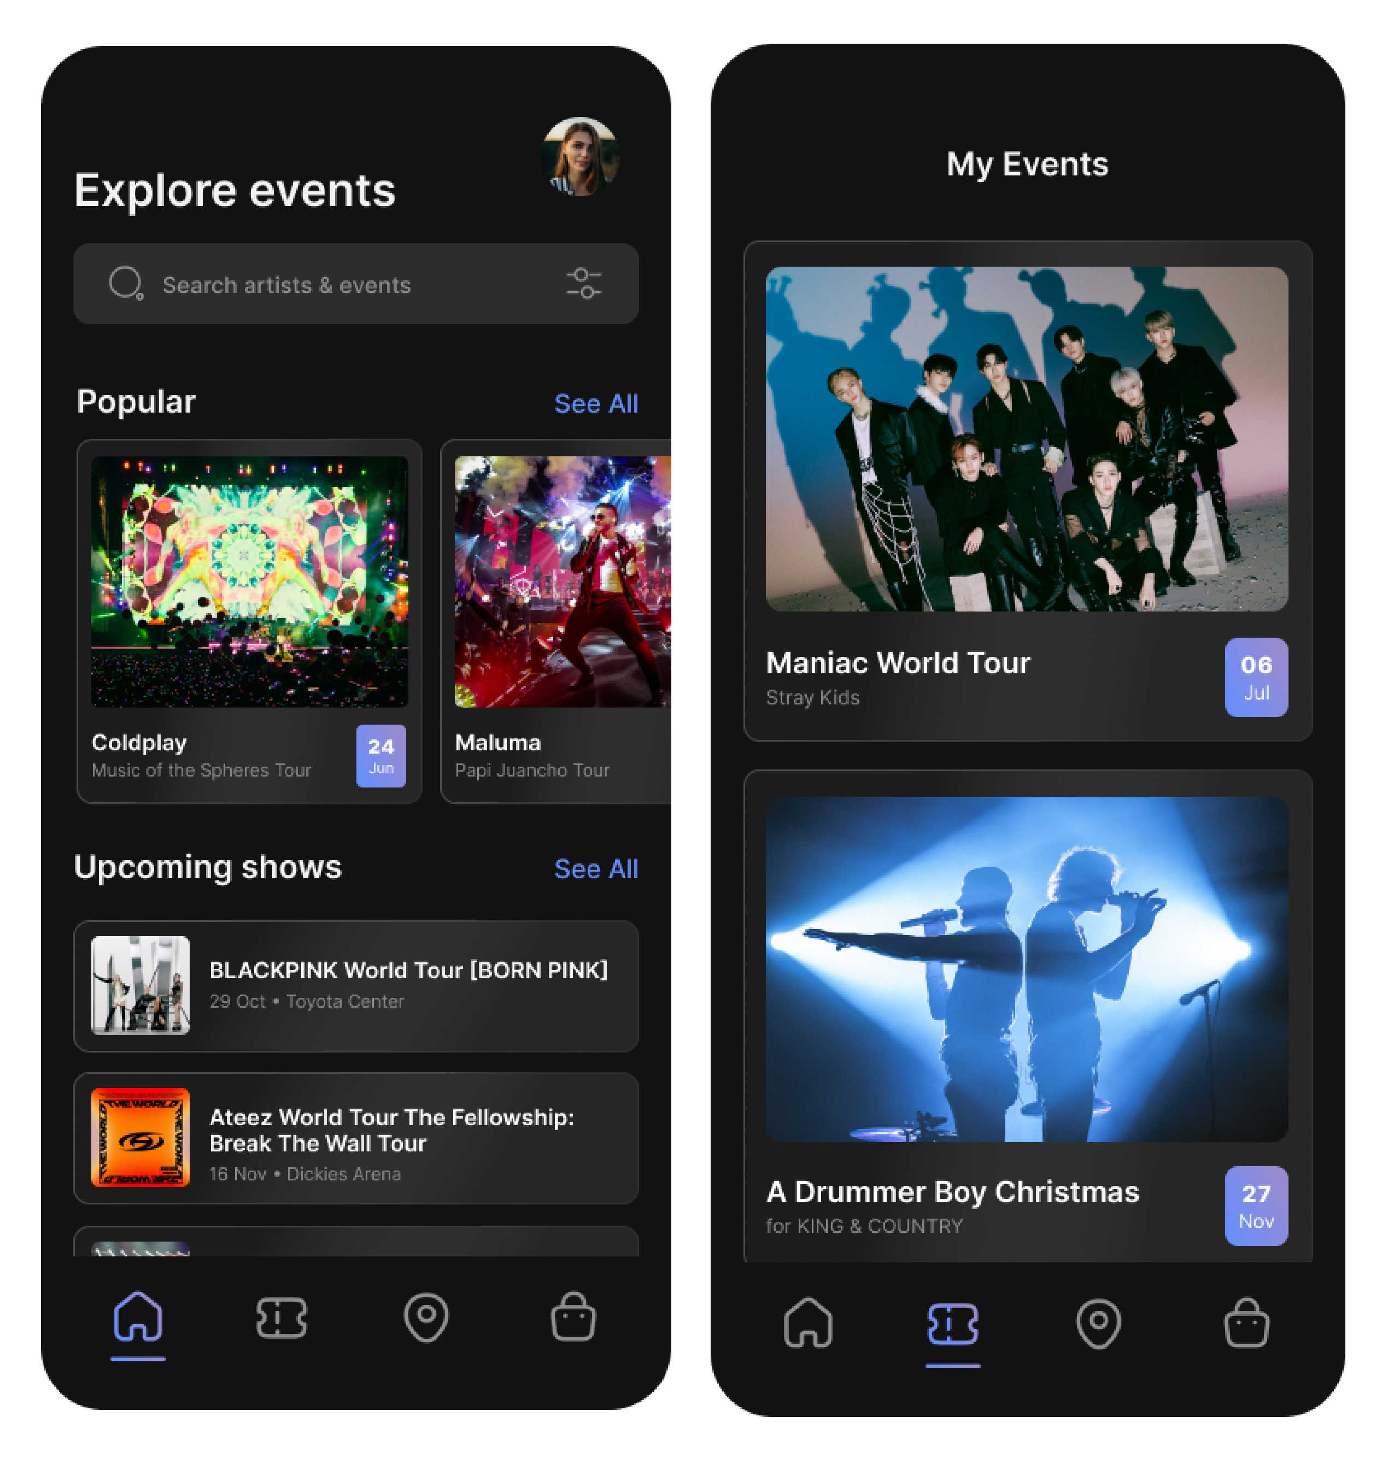
Task: Open See All for Upcoming shows
Action: pos(596,869)
